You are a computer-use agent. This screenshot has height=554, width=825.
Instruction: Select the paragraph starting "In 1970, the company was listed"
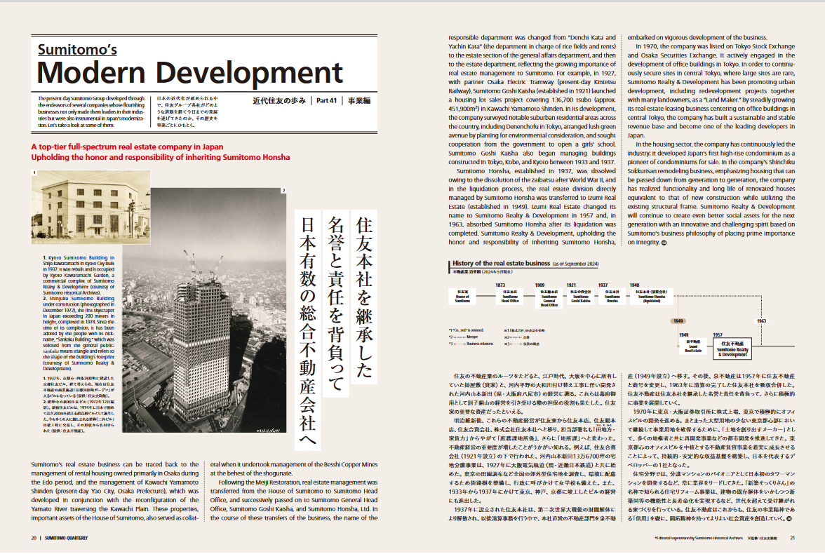[x=711, y=90]
